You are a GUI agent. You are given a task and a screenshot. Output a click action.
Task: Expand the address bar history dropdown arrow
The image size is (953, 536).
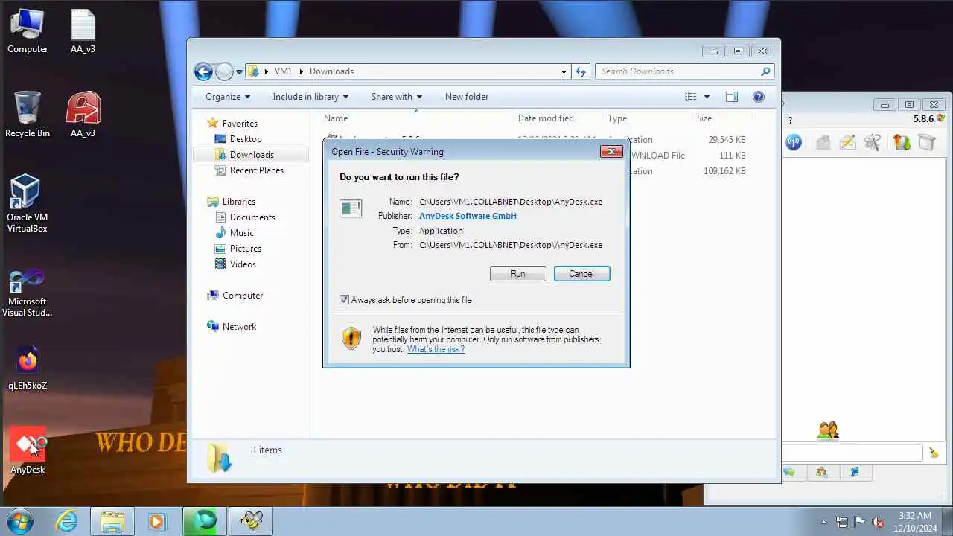tap(564, 71)
